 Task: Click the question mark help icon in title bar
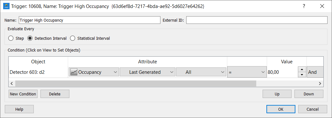(304, 6)
